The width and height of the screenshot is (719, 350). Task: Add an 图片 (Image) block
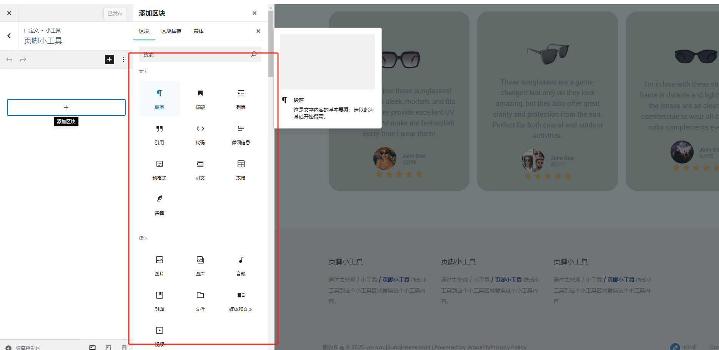(x=159, y=265)
